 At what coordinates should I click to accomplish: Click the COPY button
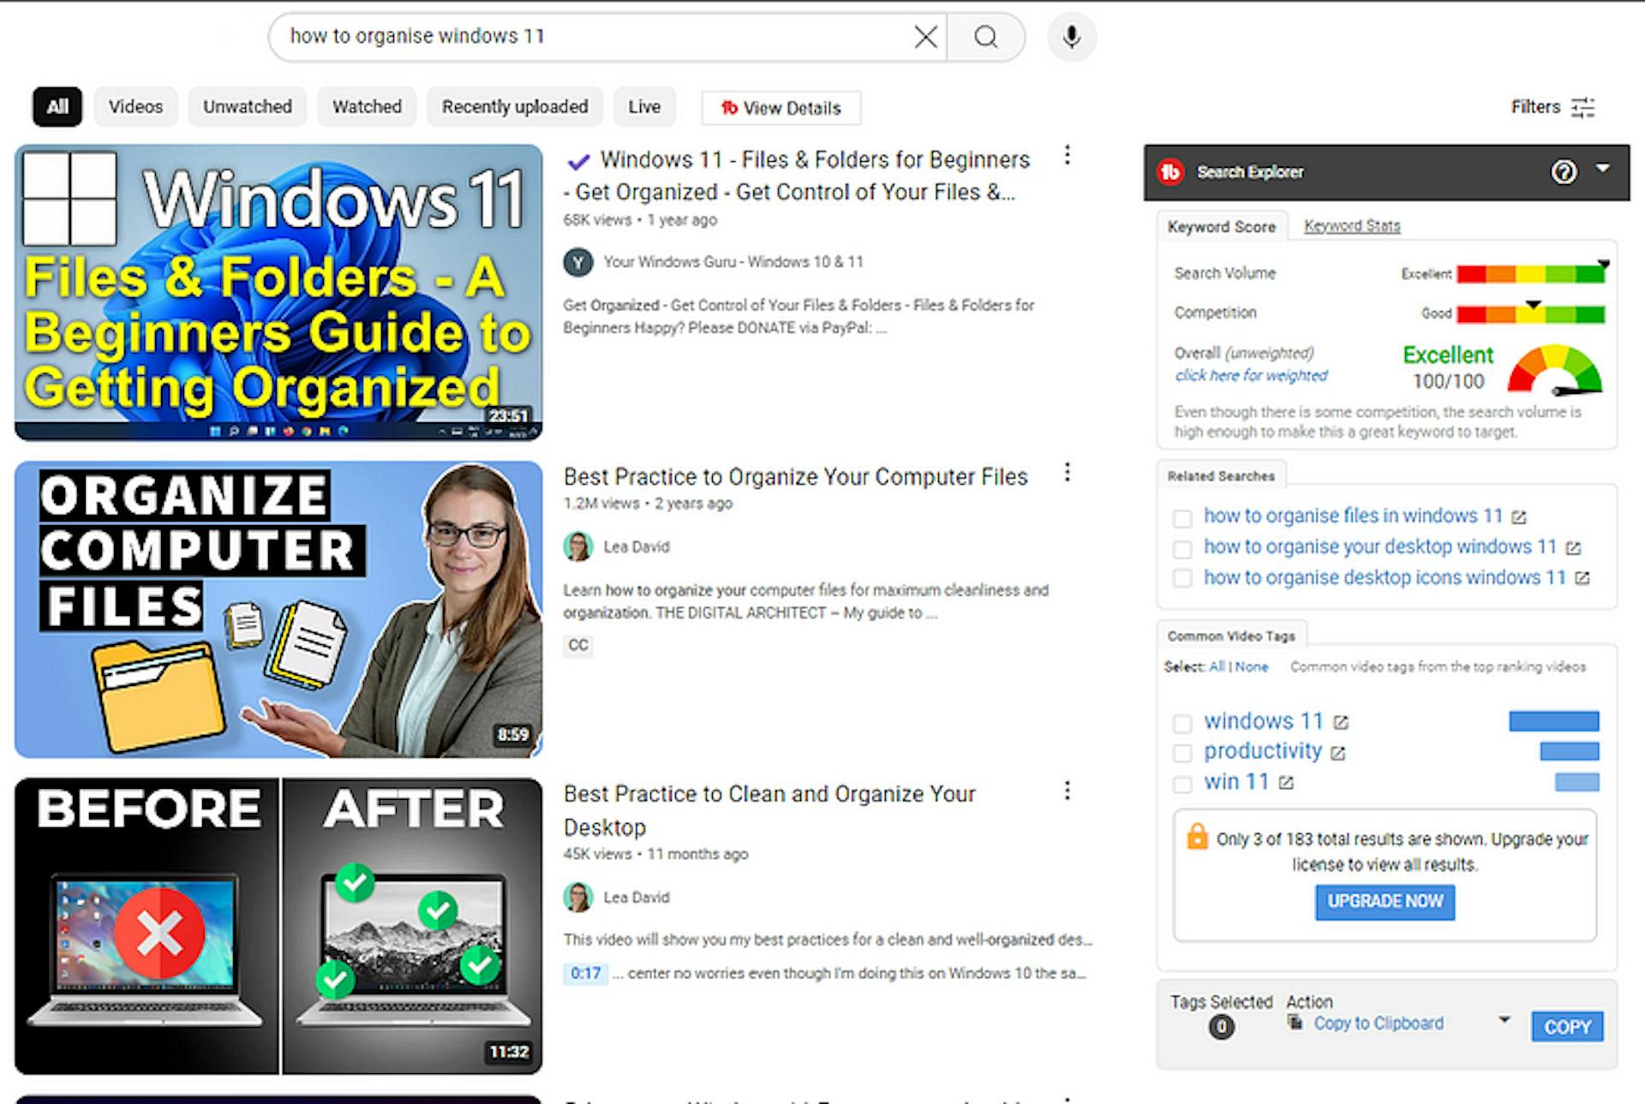pos(1567,1027)
